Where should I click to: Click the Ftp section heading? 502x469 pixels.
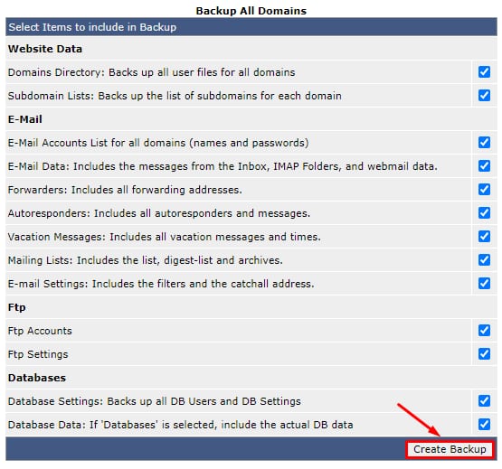click(16, 307)
